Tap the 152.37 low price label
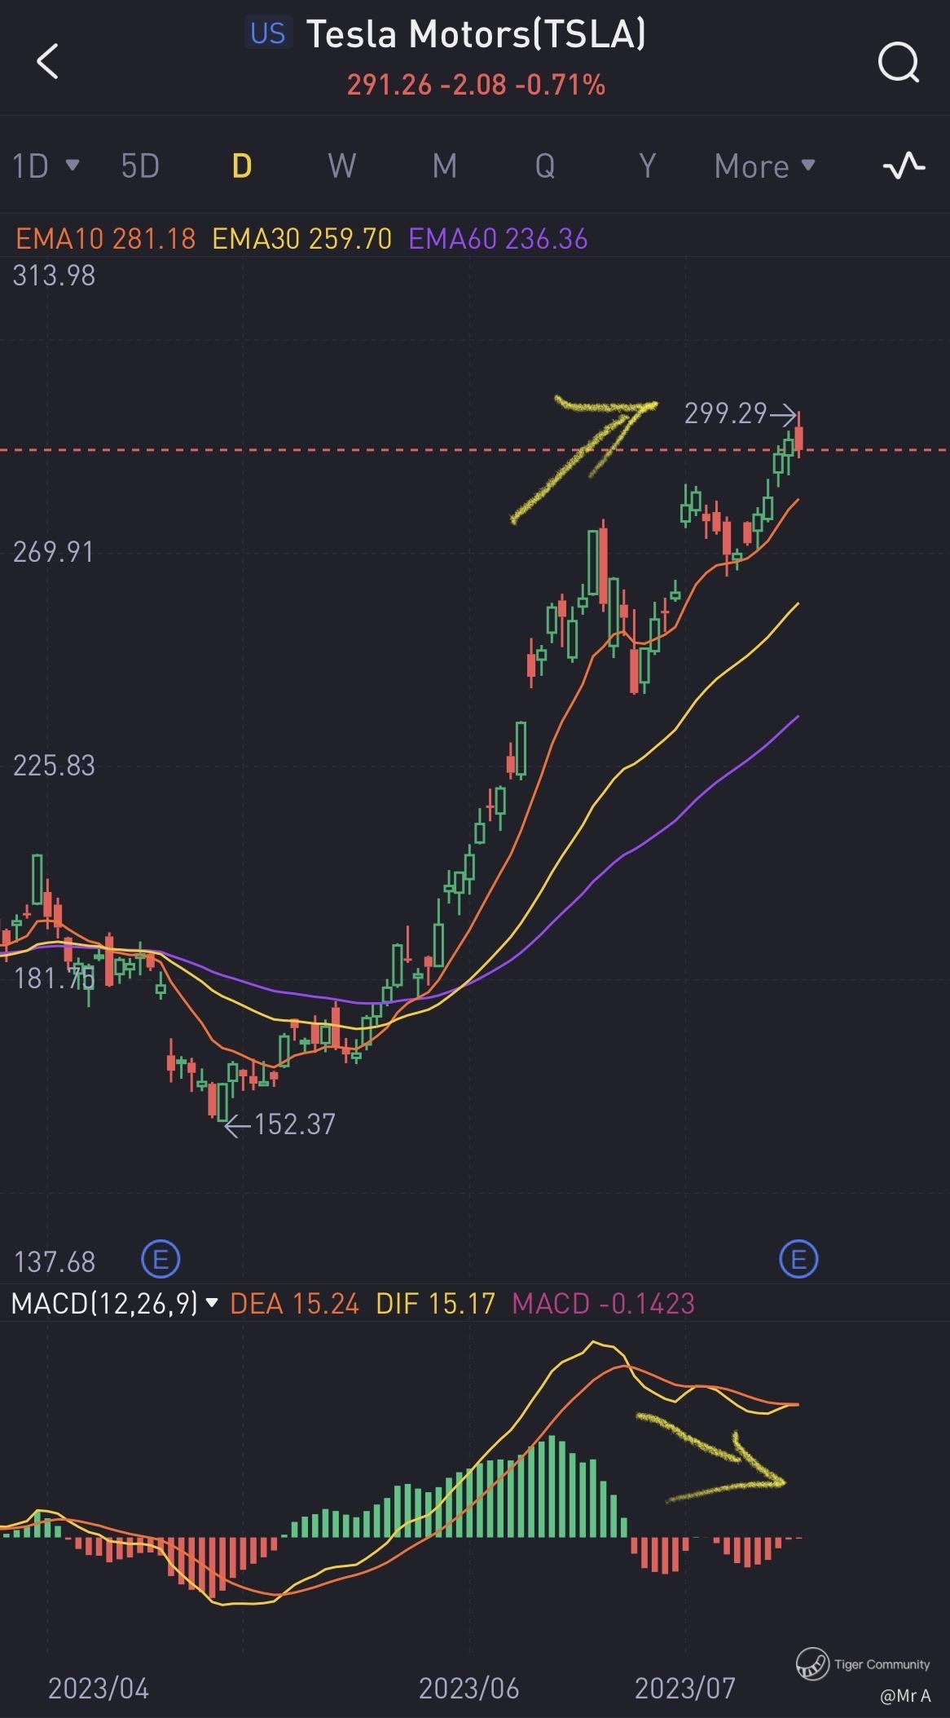 coord(295,1124)
